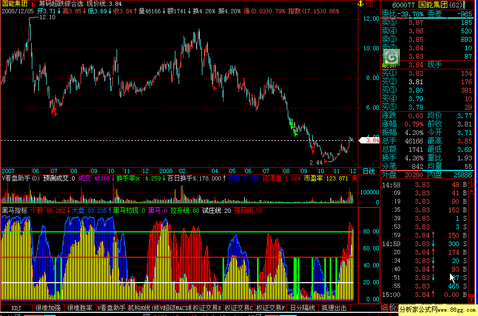Click the yellow anchor icon above price axis

[361, 4]
